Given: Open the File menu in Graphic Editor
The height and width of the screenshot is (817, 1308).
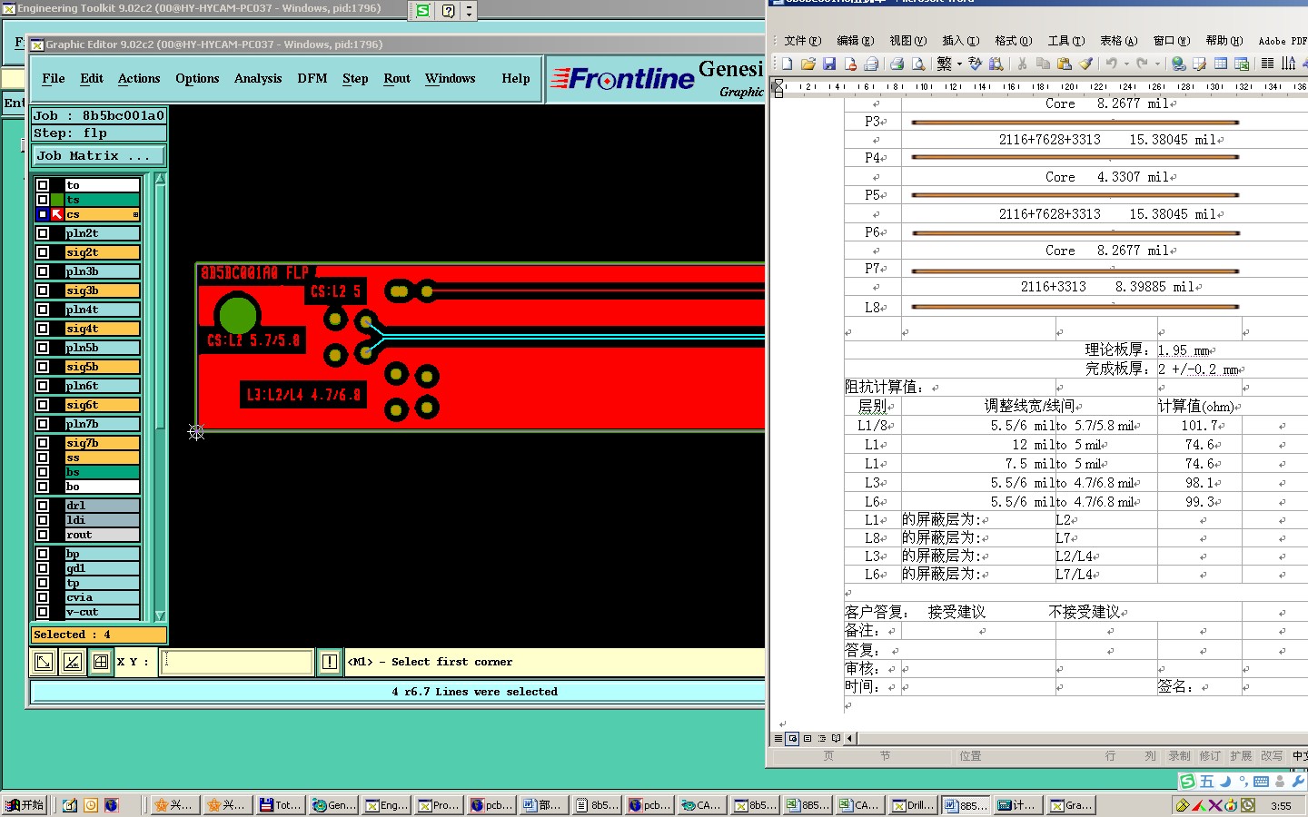Looking at the screenshot, I should (x=54, y=79).
